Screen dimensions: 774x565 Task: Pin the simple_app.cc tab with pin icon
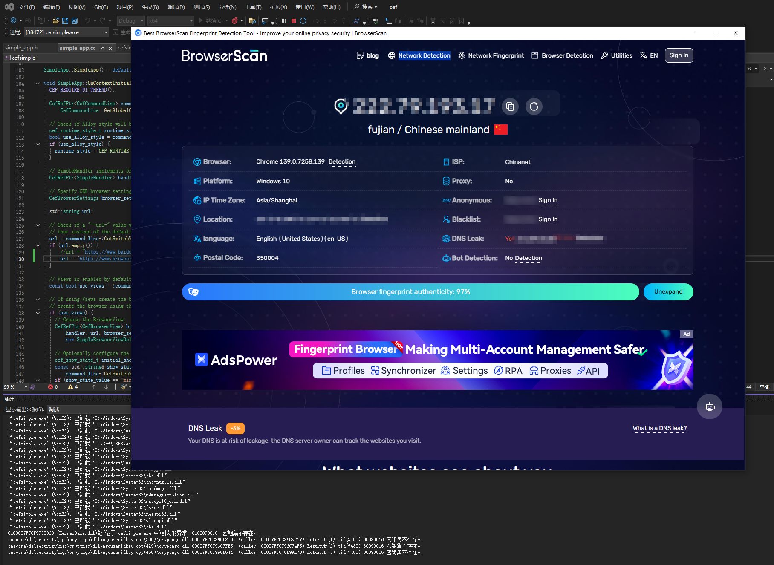click(102, 48)
